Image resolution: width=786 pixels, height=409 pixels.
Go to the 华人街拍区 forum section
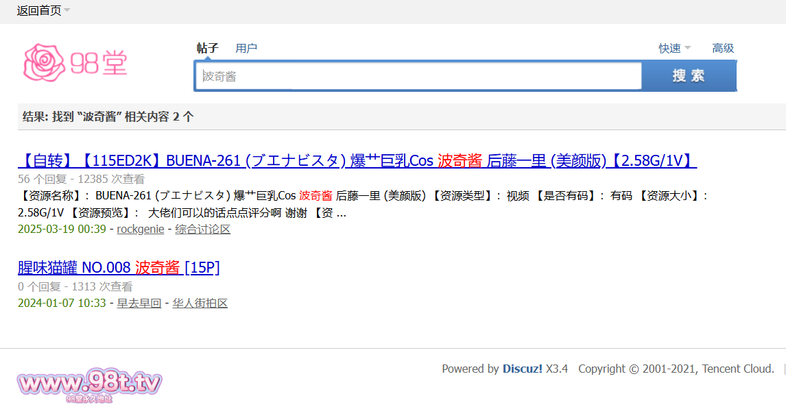pos(200,303)
